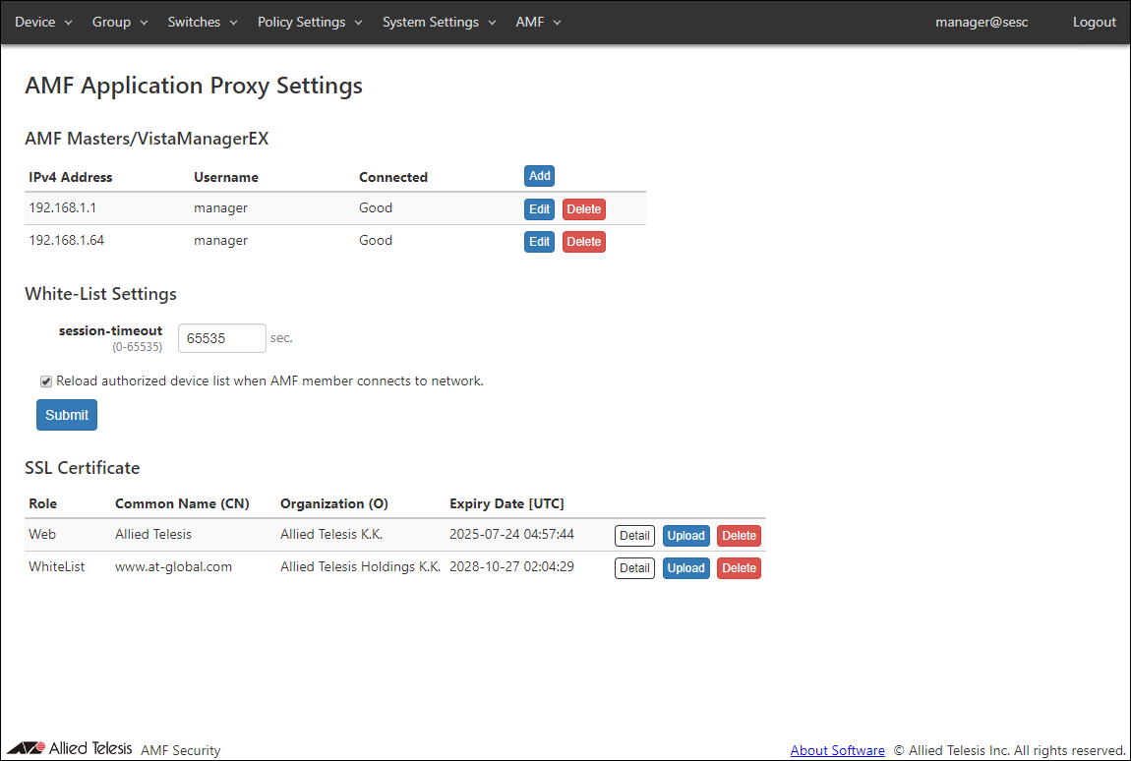Expand the System Settings menu
This screenshot has width=1131, height=761.
coord(439,22)
